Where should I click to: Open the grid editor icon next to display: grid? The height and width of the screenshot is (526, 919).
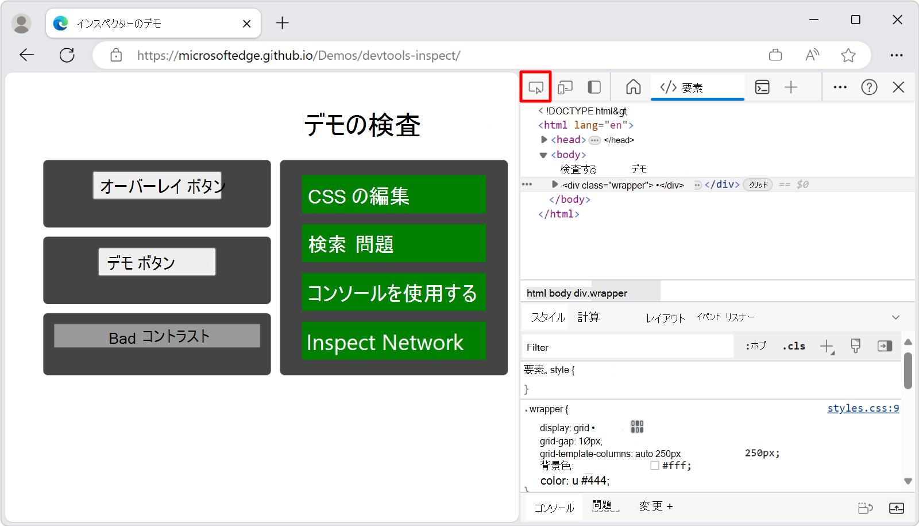636,427
